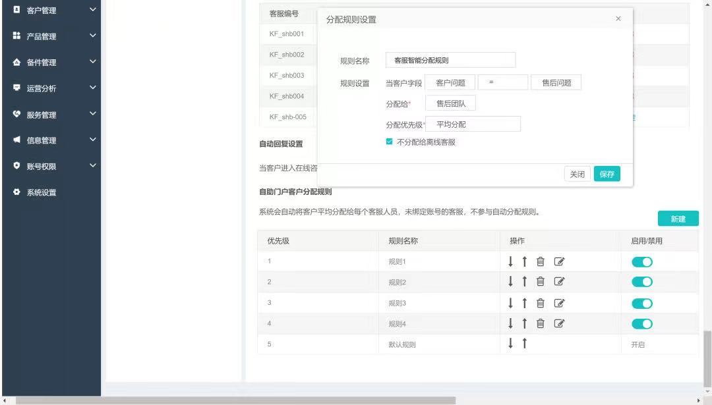Click the 保存 button in the dialog
The image size is (712, 405).
coord(607,174)
